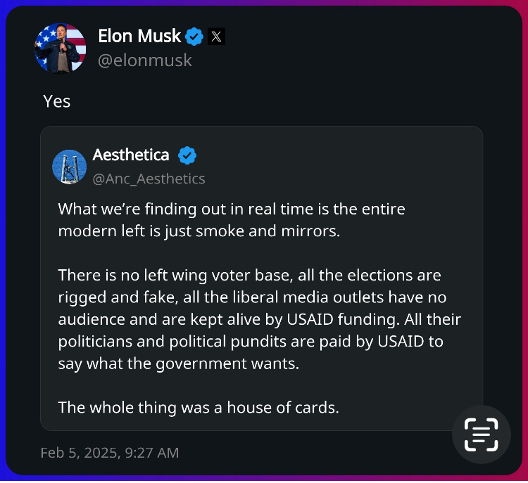Click Aesthetica's blue verified checkmark
Viewport: 528px width, 483px height.
coord(187,155)
